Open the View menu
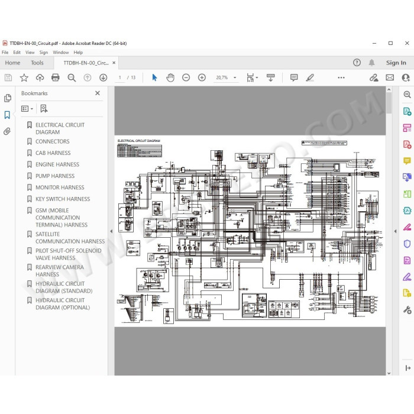 [x=30, y=52]
